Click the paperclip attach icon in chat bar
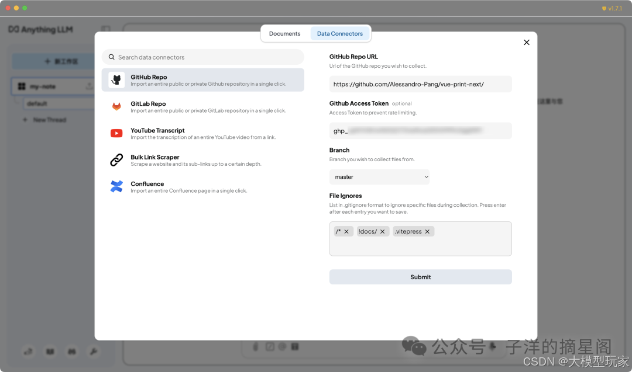 (256, 346)
